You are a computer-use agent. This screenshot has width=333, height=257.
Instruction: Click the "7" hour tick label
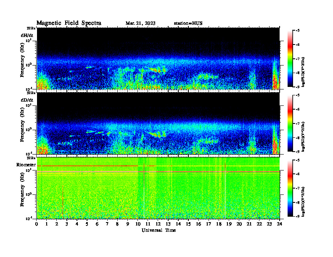tap(108, 224)
